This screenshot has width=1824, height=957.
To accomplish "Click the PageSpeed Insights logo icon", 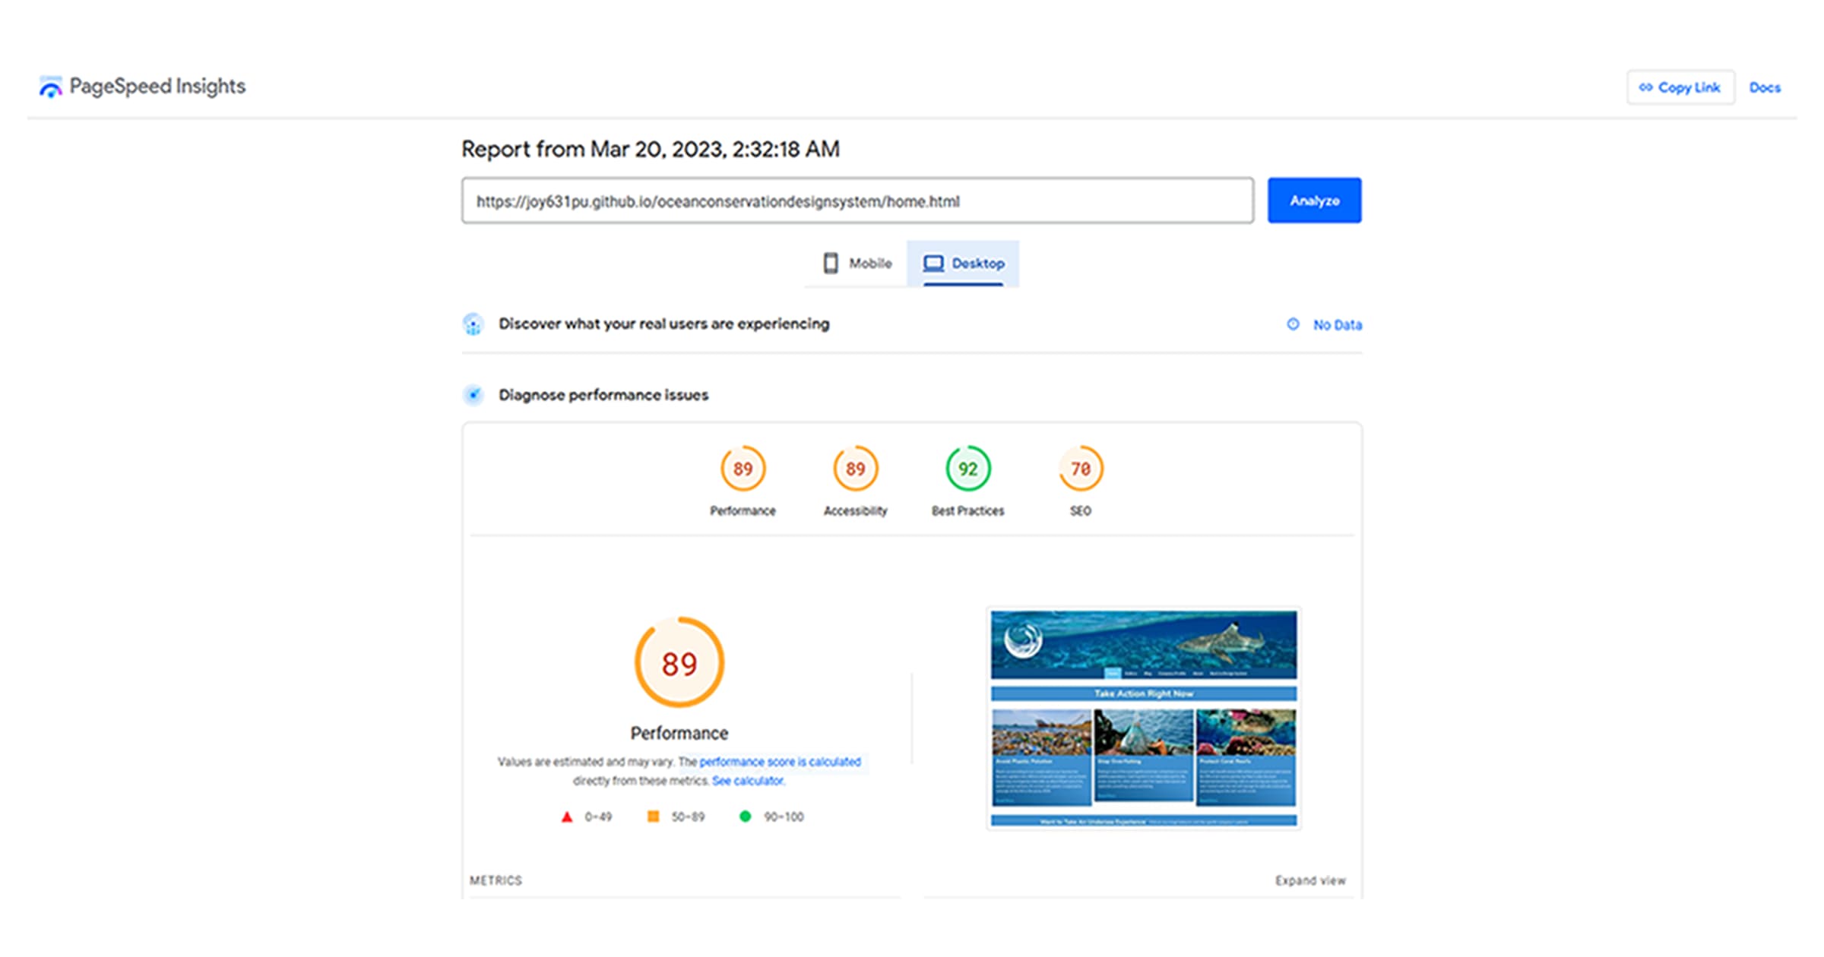I will click(x=50, y=87).
